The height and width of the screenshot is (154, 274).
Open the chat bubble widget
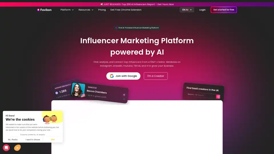6,148
